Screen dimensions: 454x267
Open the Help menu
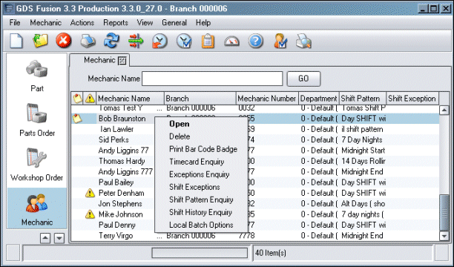click(x=203, y=22)
